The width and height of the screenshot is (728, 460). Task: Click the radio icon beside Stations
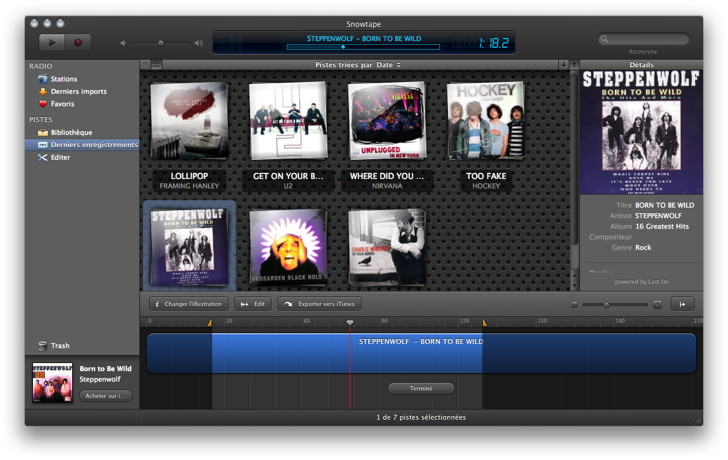[43, 79]
